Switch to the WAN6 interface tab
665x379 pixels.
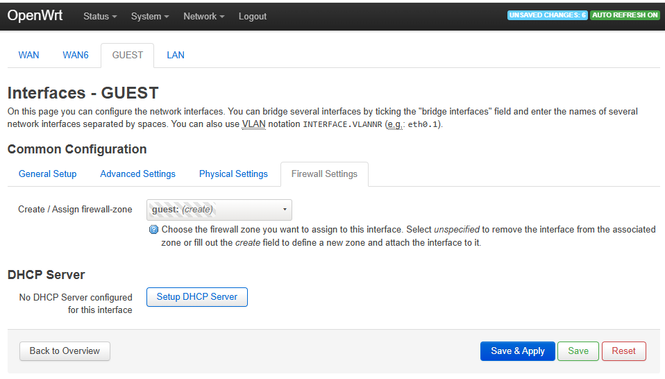(x=76, y=55)
